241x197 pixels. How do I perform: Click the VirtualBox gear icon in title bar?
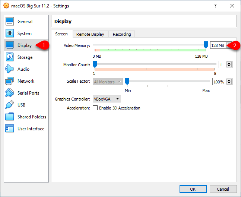(x=6, y=6)
